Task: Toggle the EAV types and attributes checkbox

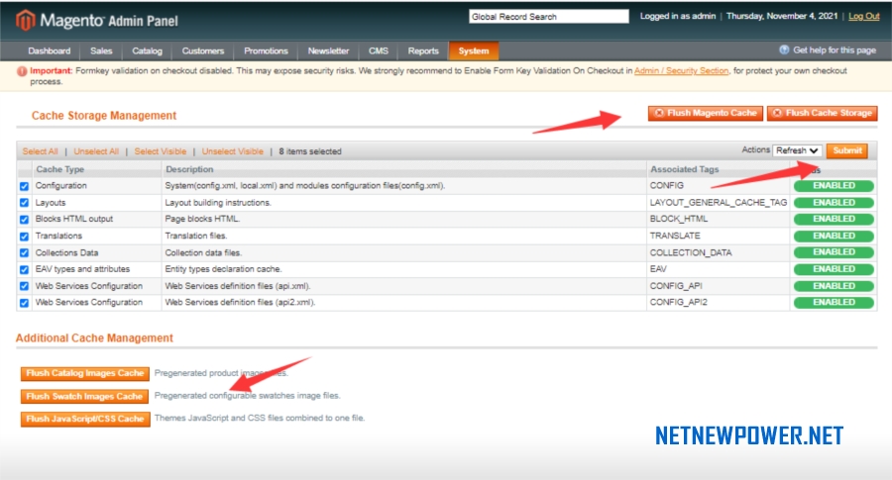Action: [24, 270]
